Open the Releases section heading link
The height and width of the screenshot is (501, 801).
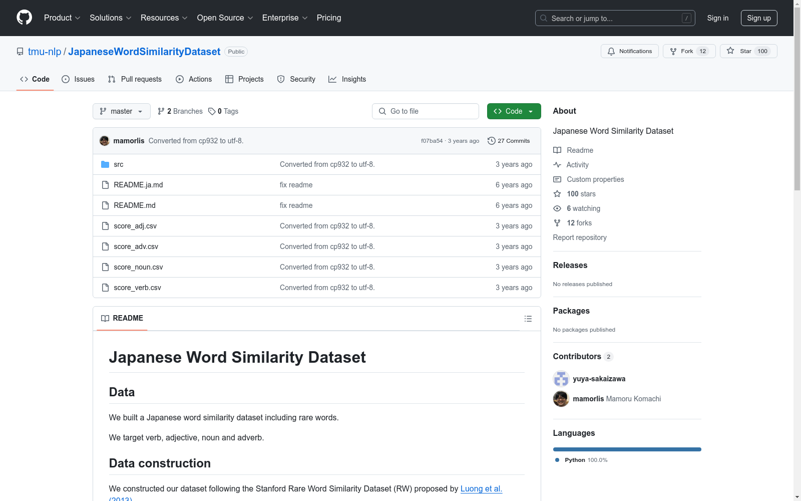tap(570, 266)
